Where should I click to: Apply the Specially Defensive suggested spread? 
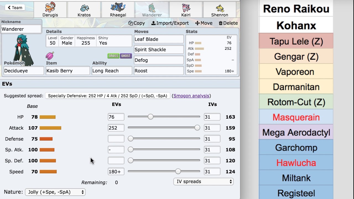click(x=108, y=96)
